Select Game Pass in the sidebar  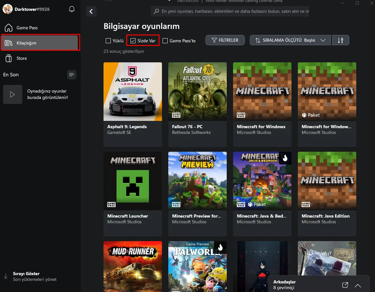pos(40,28)
